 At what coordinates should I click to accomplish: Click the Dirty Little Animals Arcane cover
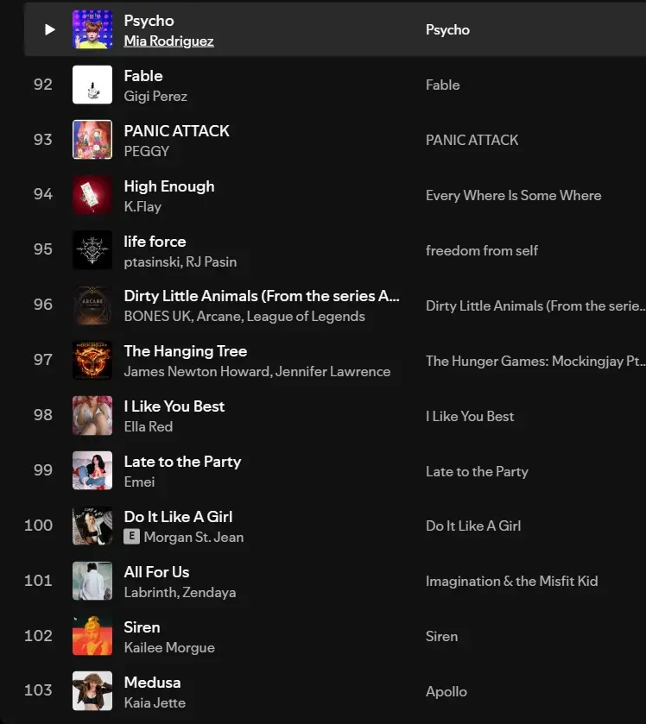(92, 305)
